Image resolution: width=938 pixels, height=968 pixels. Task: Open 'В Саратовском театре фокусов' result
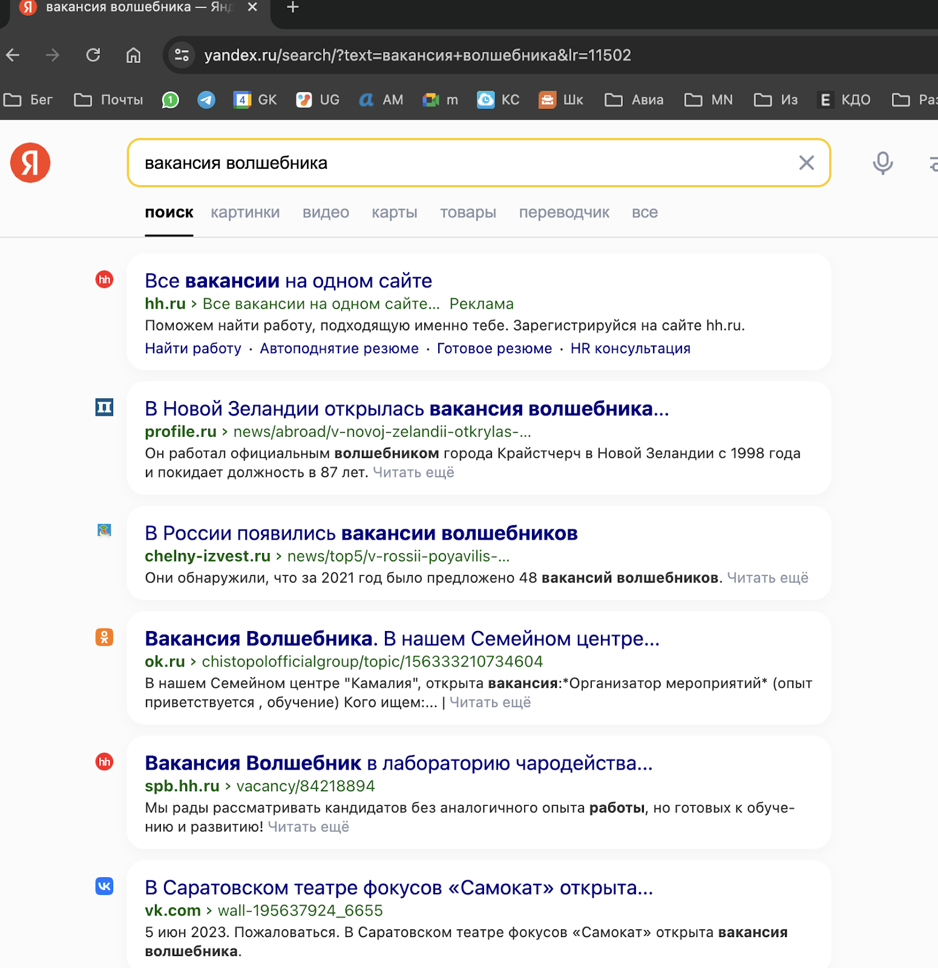pos(399,888)
